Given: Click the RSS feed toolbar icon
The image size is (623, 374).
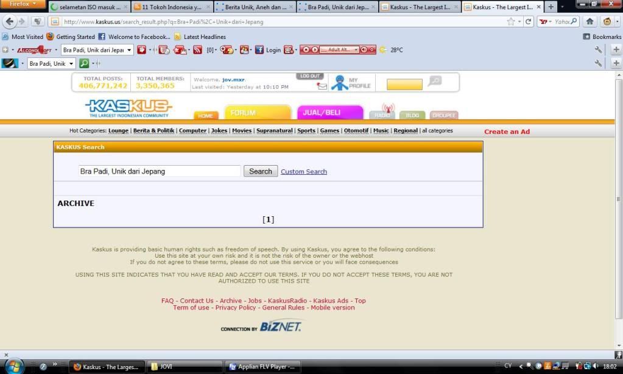Looking at the screenshot, I should click(x=197, y=50).
